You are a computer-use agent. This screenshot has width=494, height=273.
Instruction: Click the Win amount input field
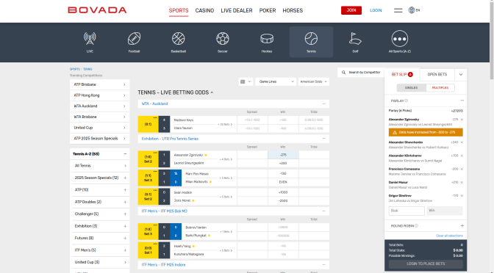point(445,211)
